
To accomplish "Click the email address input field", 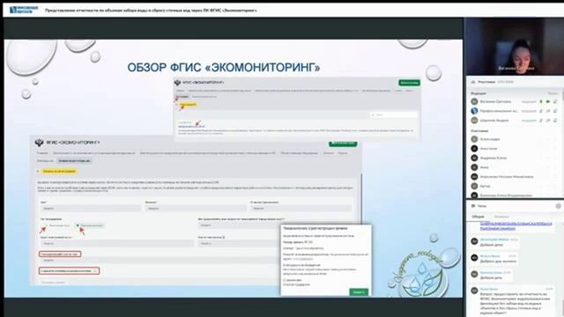I will [116, 243].
